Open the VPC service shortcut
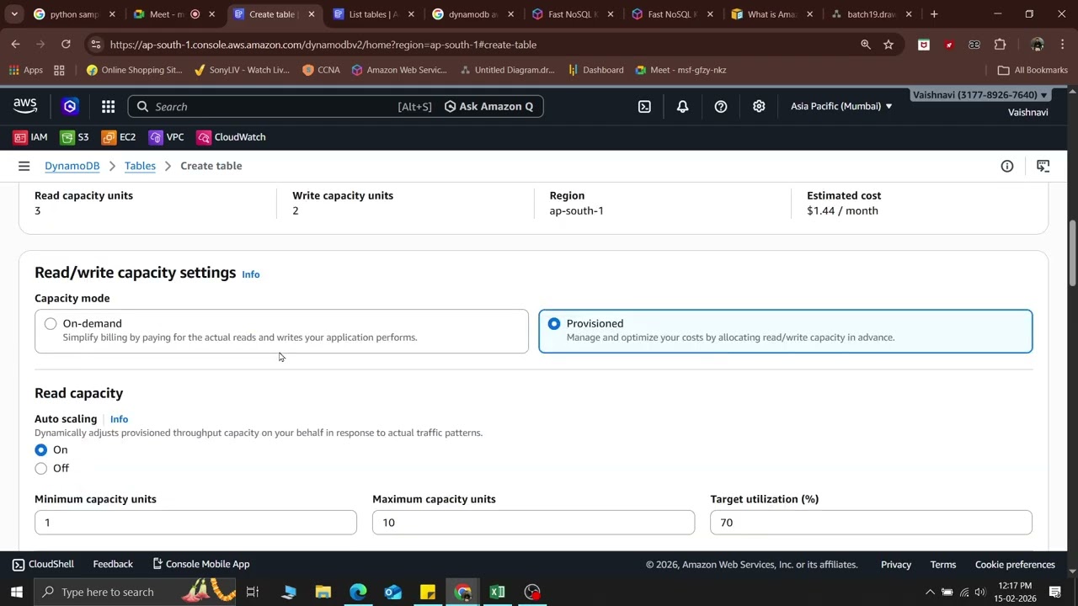 coord(167,137)
